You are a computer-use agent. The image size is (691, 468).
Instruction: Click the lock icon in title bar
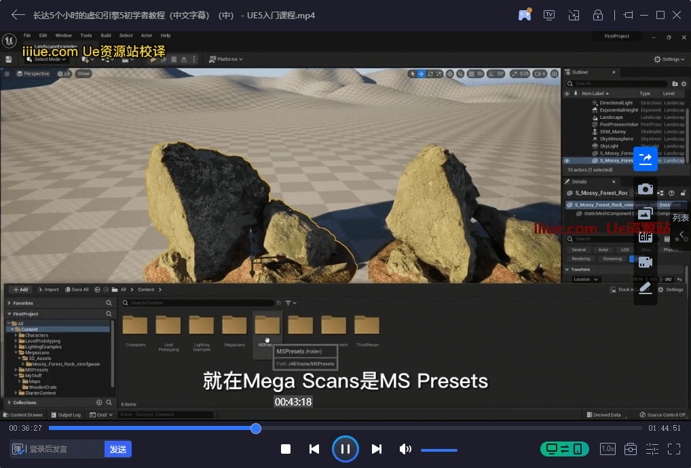click(598, 15)
